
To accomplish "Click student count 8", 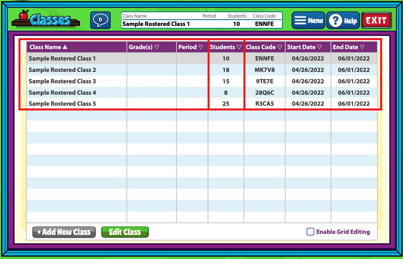I will [226, 93].
